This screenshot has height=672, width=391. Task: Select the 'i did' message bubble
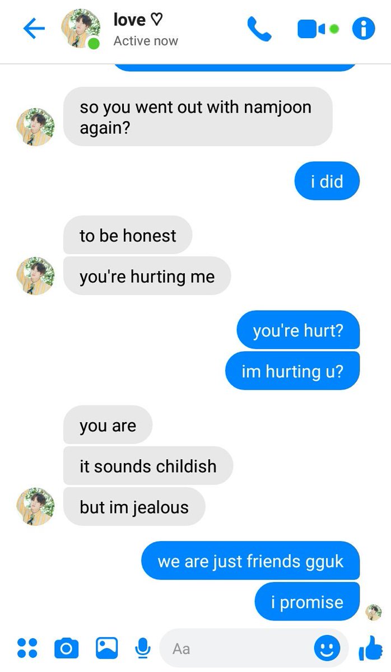click(327, 181)
